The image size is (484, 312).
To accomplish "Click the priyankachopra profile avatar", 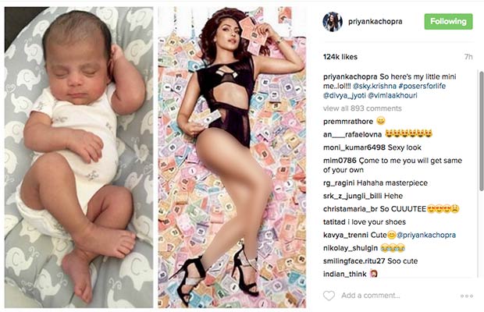I will pyautogui.click(x=333, y=22).
